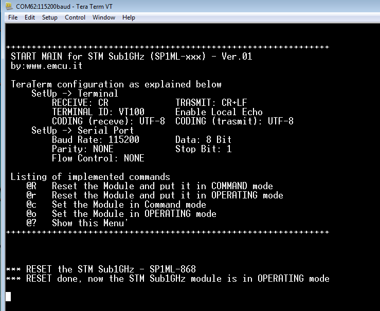Click the '@o Set the Module in OPERATING mode' line
This screenshot has height=311, width=380.
[x=121, y=214]
